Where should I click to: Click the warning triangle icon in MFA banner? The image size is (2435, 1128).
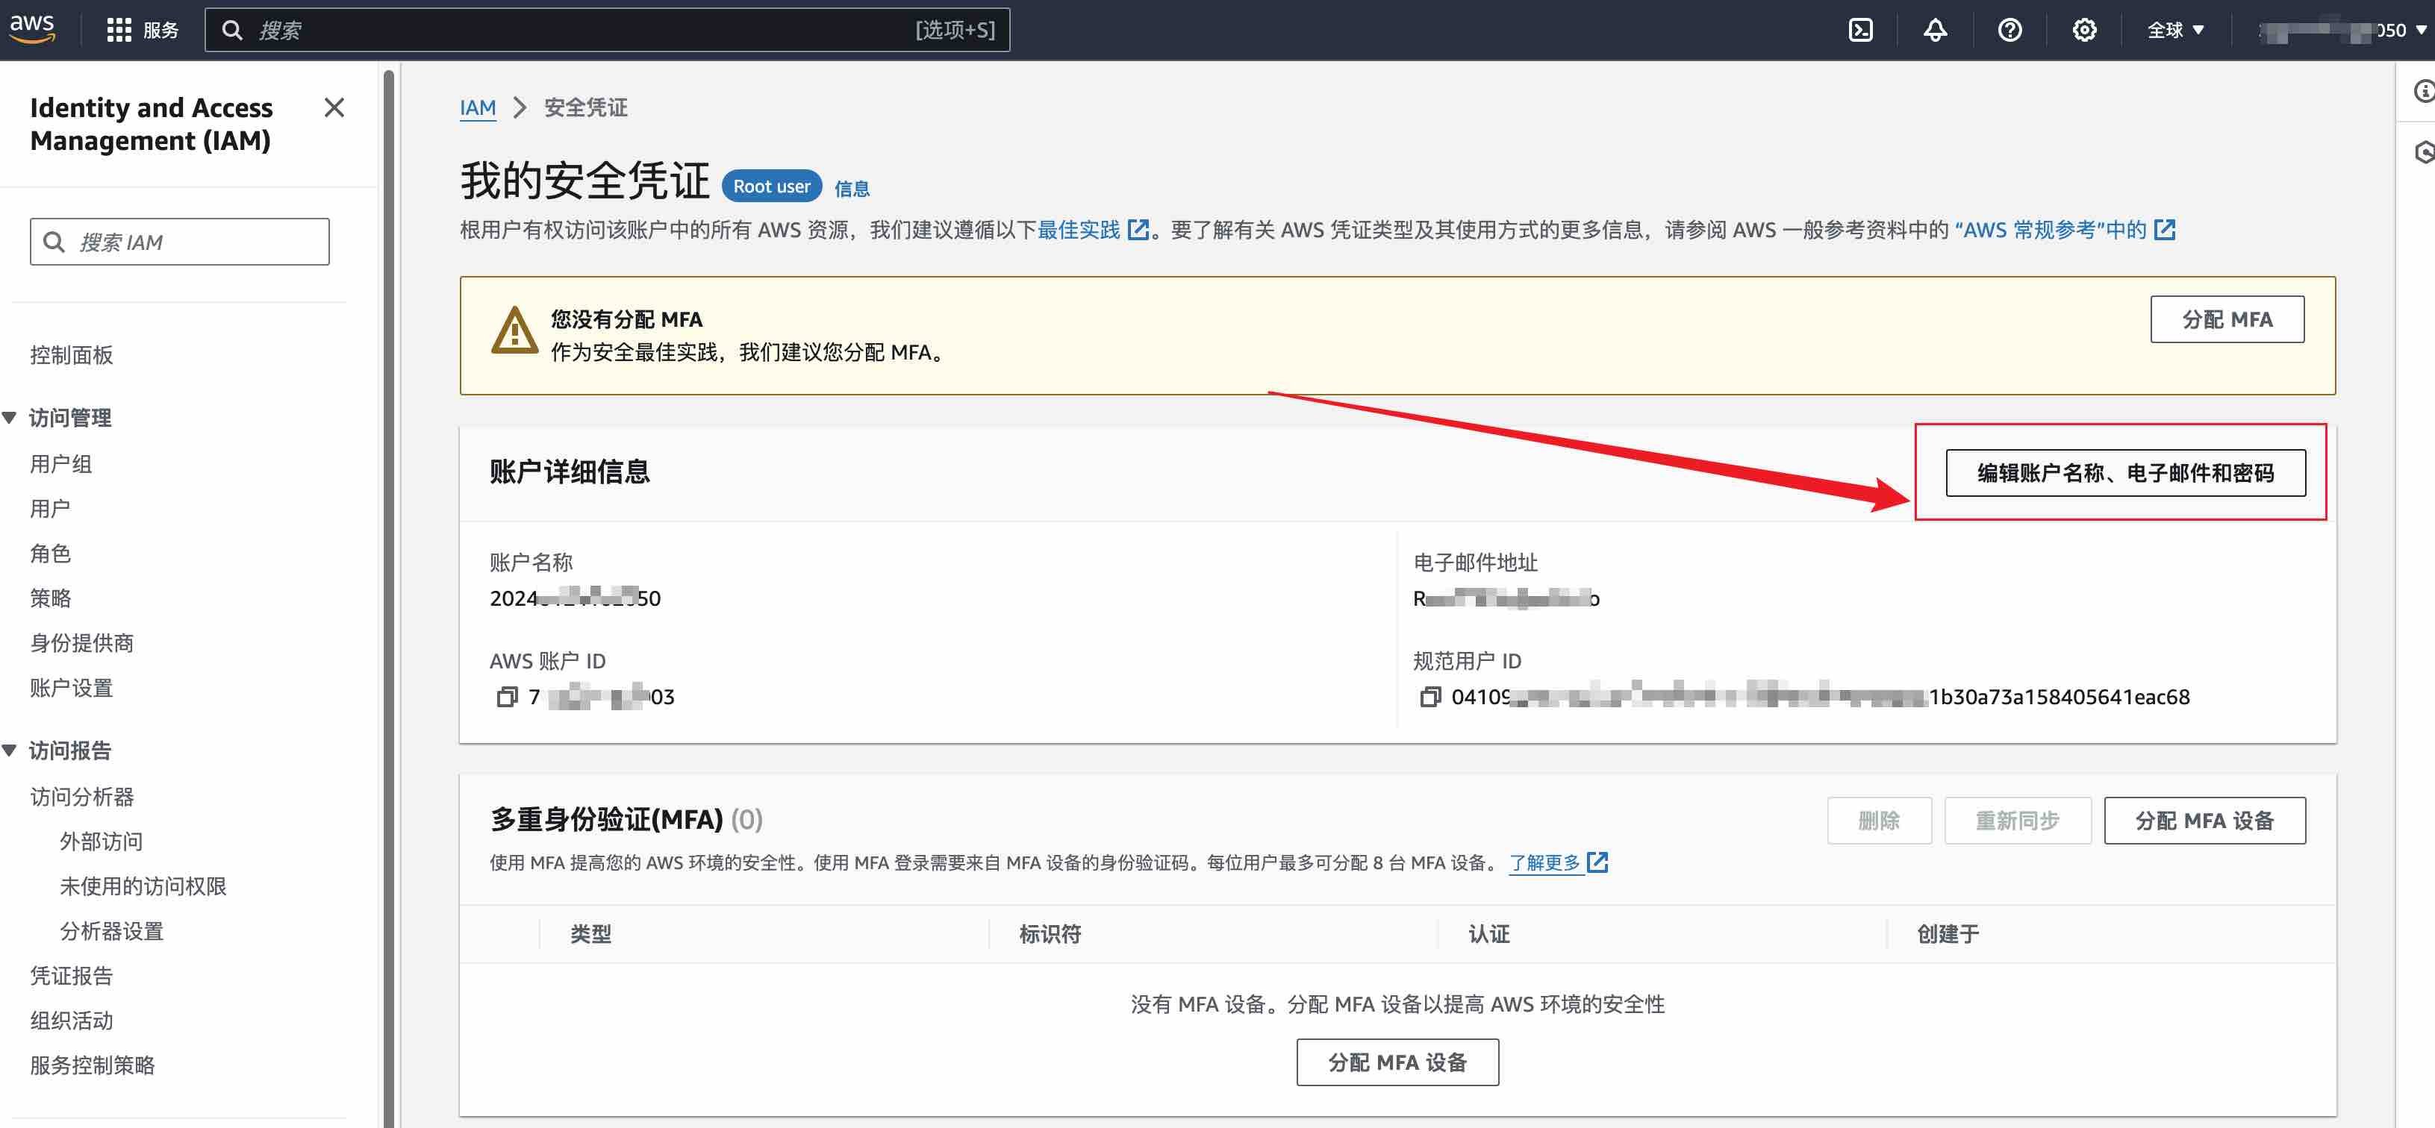[x=514, y=330]
